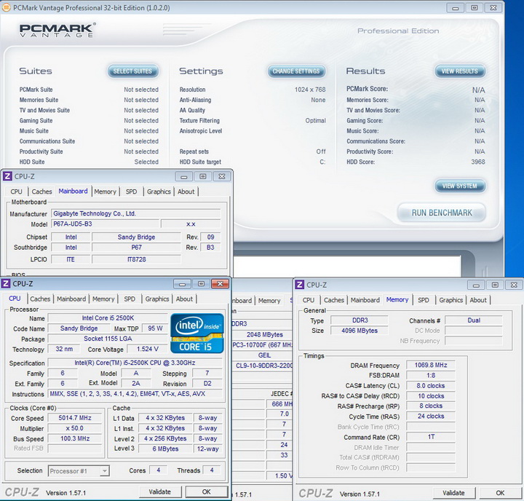
Task: Click the Gigabyte Technology Co., Ltd. manufacturer field
Action: 136,213
